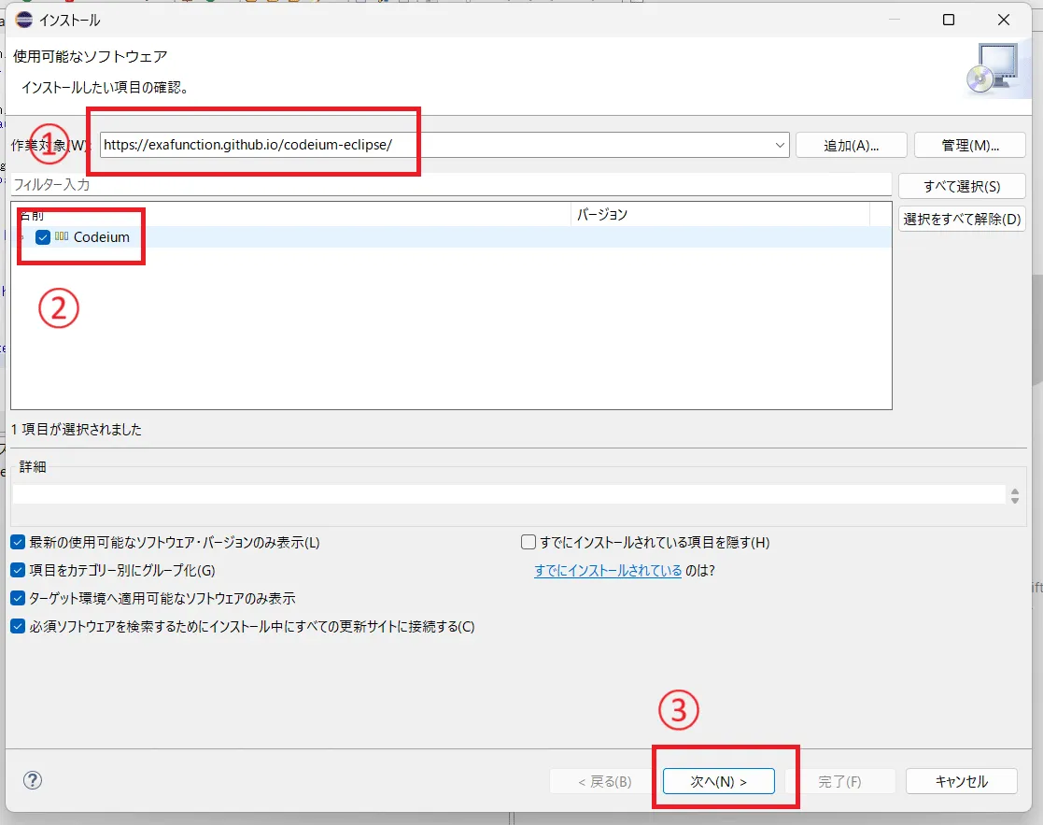Image resolution: width=1043 pixels, height=825 pixels.
Task: Click すべて選択(S) button
Action: [x=962, y=186]
